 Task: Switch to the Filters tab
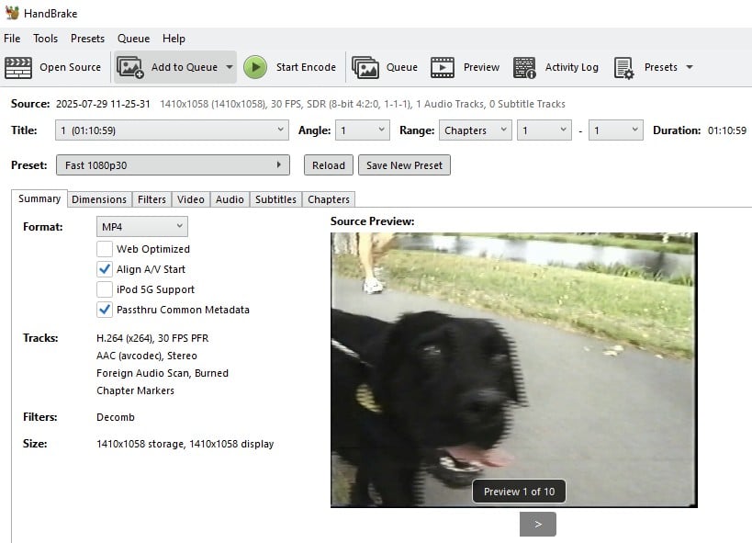point(152,199)
